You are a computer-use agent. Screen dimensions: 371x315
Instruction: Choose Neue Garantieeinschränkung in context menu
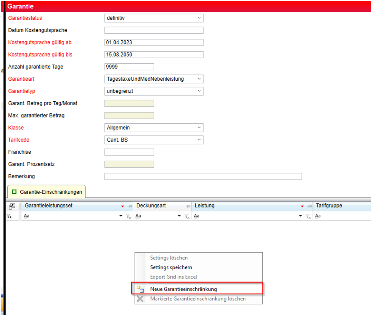[183, 289]
